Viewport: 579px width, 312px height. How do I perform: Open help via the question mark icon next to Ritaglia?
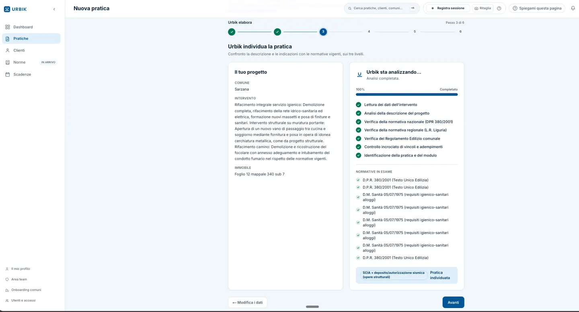click(x=499, y=8)
